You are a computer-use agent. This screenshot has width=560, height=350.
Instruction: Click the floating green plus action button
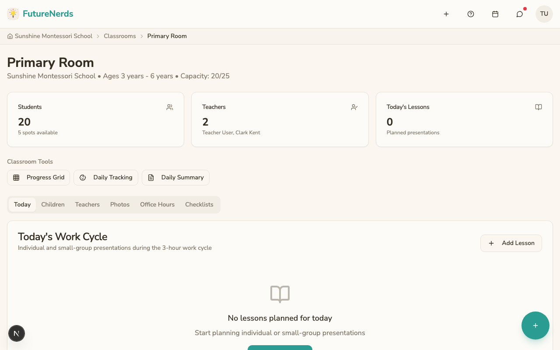[535, 325]
